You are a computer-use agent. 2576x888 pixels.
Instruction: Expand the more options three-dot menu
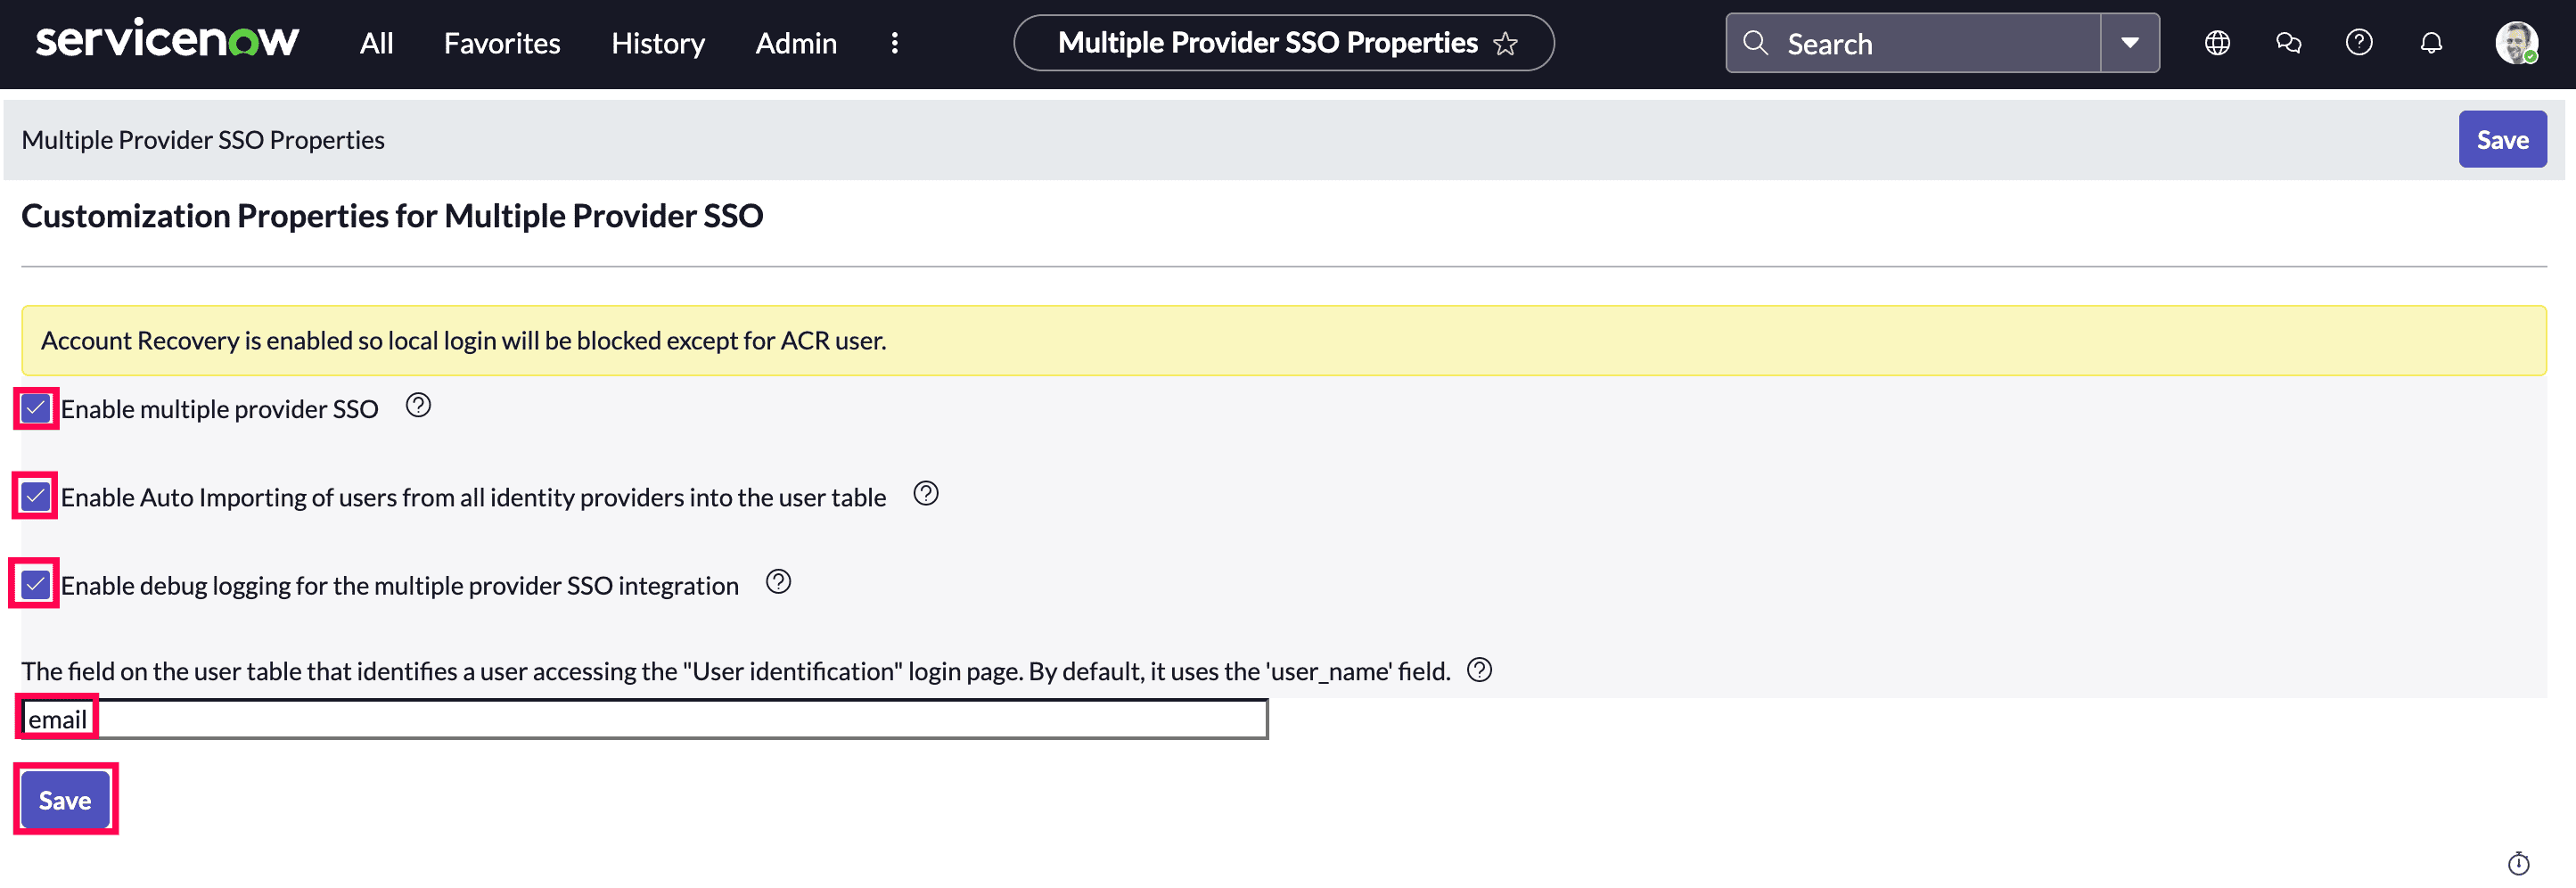click(x=894, y=43)
